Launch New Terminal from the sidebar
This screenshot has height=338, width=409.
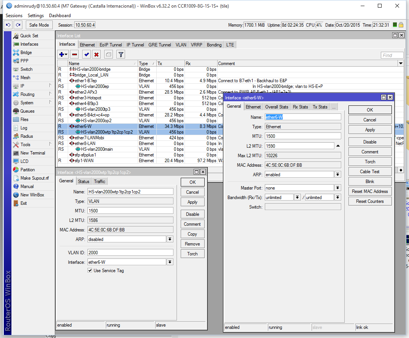click(33, 153)
